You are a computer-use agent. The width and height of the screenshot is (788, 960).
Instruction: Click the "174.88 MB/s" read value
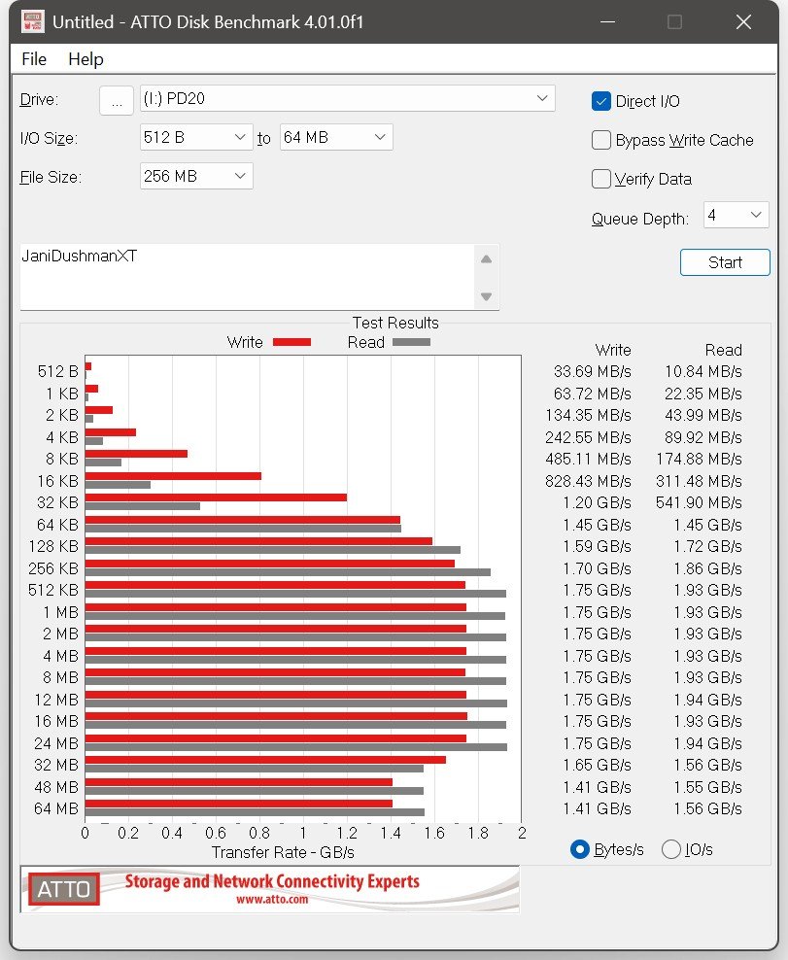(699, 459)
